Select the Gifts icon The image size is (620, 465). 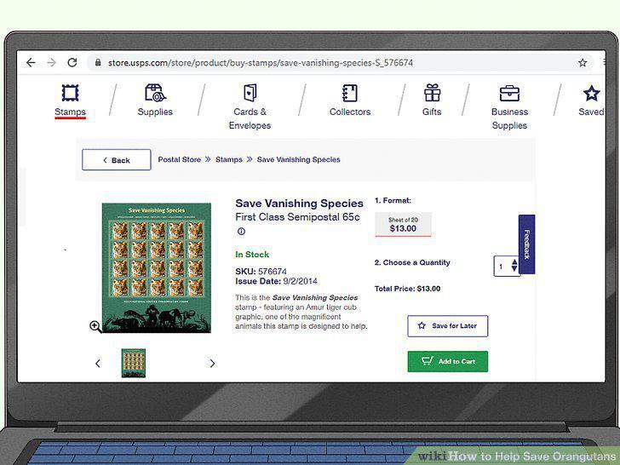point(432,93)
